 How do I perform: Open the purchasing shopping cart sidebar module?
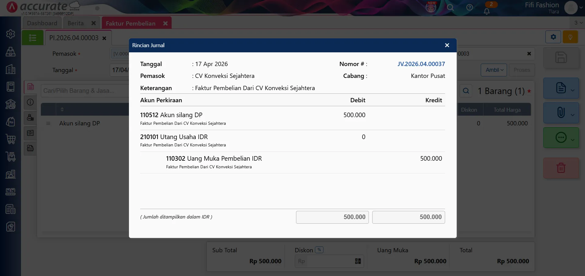coord(11,139)
